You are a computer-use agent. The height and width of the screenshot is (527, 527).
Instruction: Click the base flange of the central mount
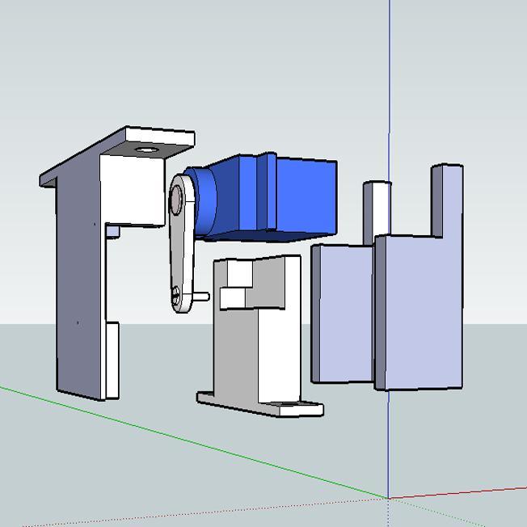click(260, 404)
